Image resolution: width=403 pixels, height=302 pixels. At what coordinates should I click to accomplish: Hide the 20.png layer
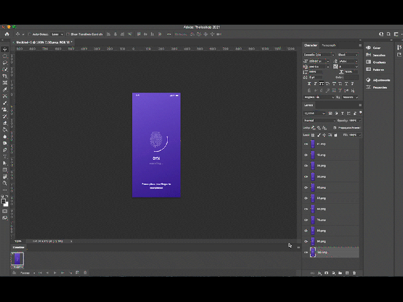[306, 166]
